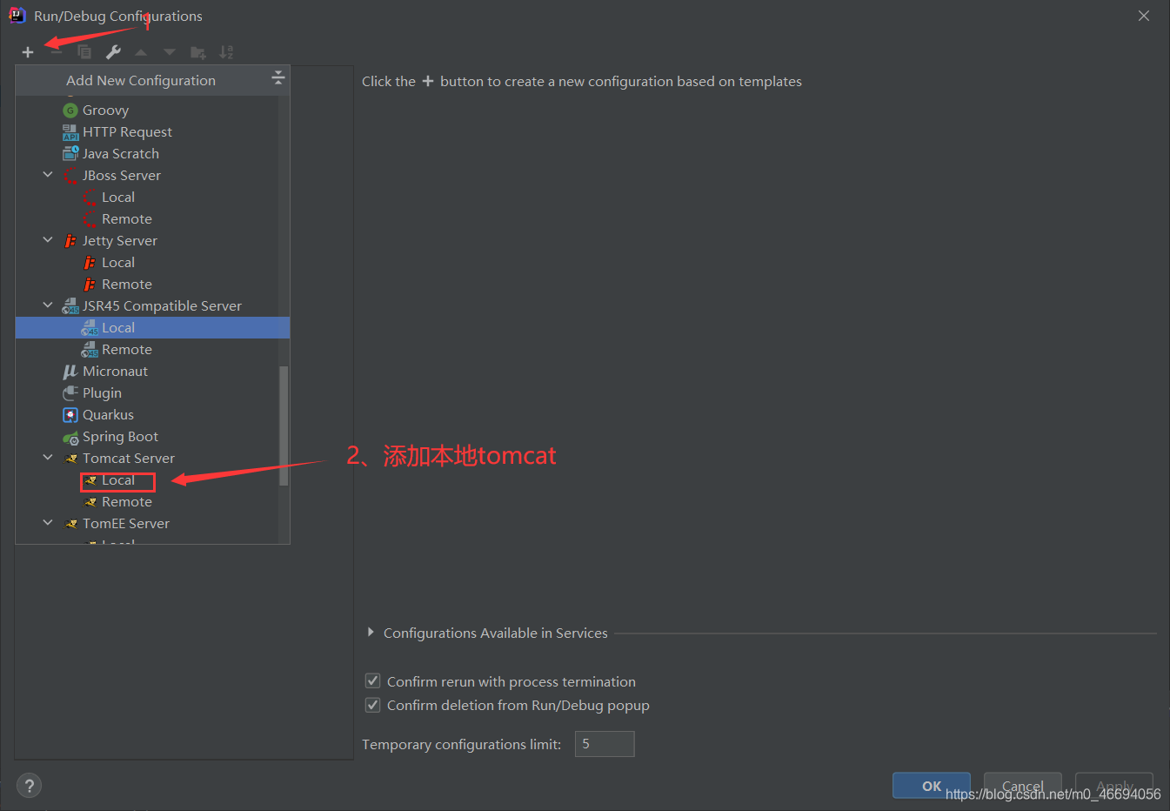The height and width of the screenshot is (811, 1170).
Task: Toggle Confirm deletion from Run/Debug popup
Action: coord(372,705)
